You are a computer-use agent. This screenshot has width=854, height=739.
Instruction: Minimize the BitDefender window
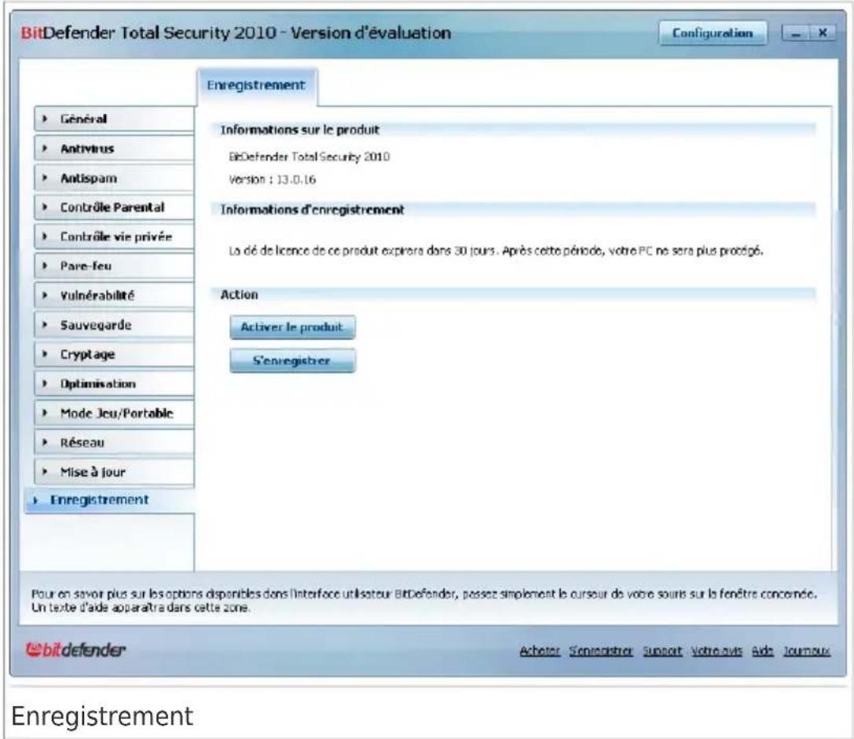[797, 33]
